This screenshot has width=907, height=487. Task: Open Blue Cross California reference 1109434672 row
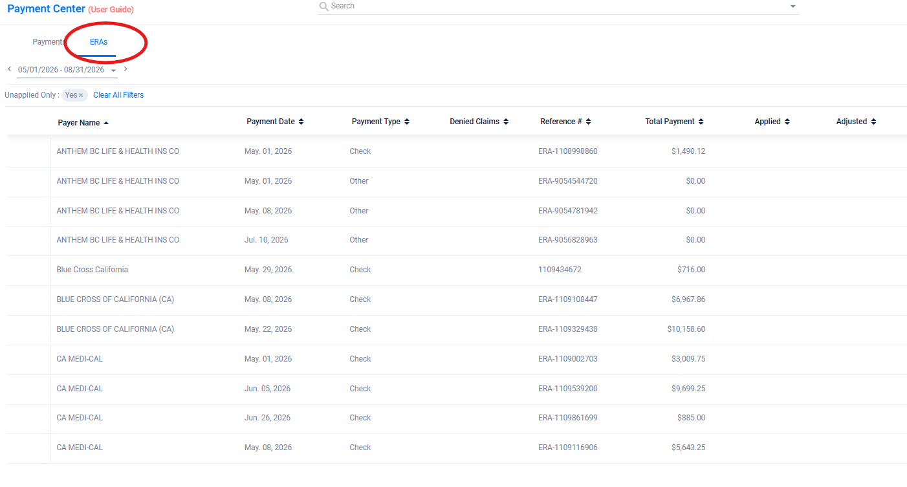457,270
